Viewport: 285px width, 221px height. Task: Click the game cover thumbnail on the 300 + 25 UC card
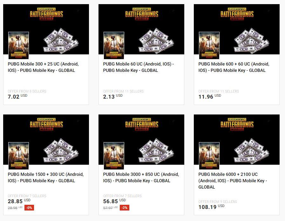[x=18, y=45]
